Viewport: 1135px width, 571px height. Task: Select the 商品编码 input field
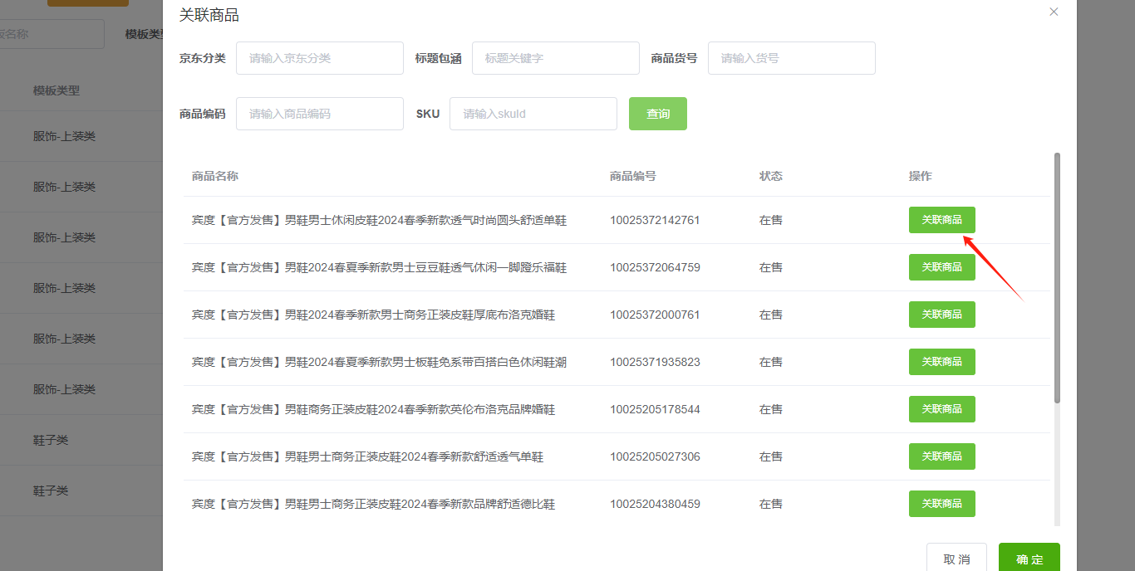point(320,114)
